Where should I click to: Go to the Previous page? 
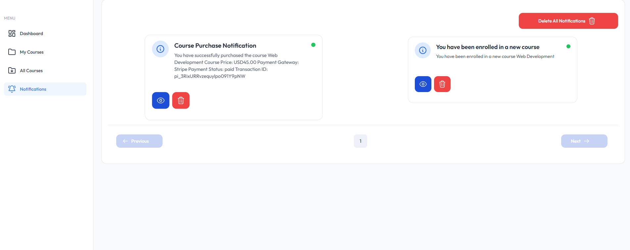tap(139, 141)
